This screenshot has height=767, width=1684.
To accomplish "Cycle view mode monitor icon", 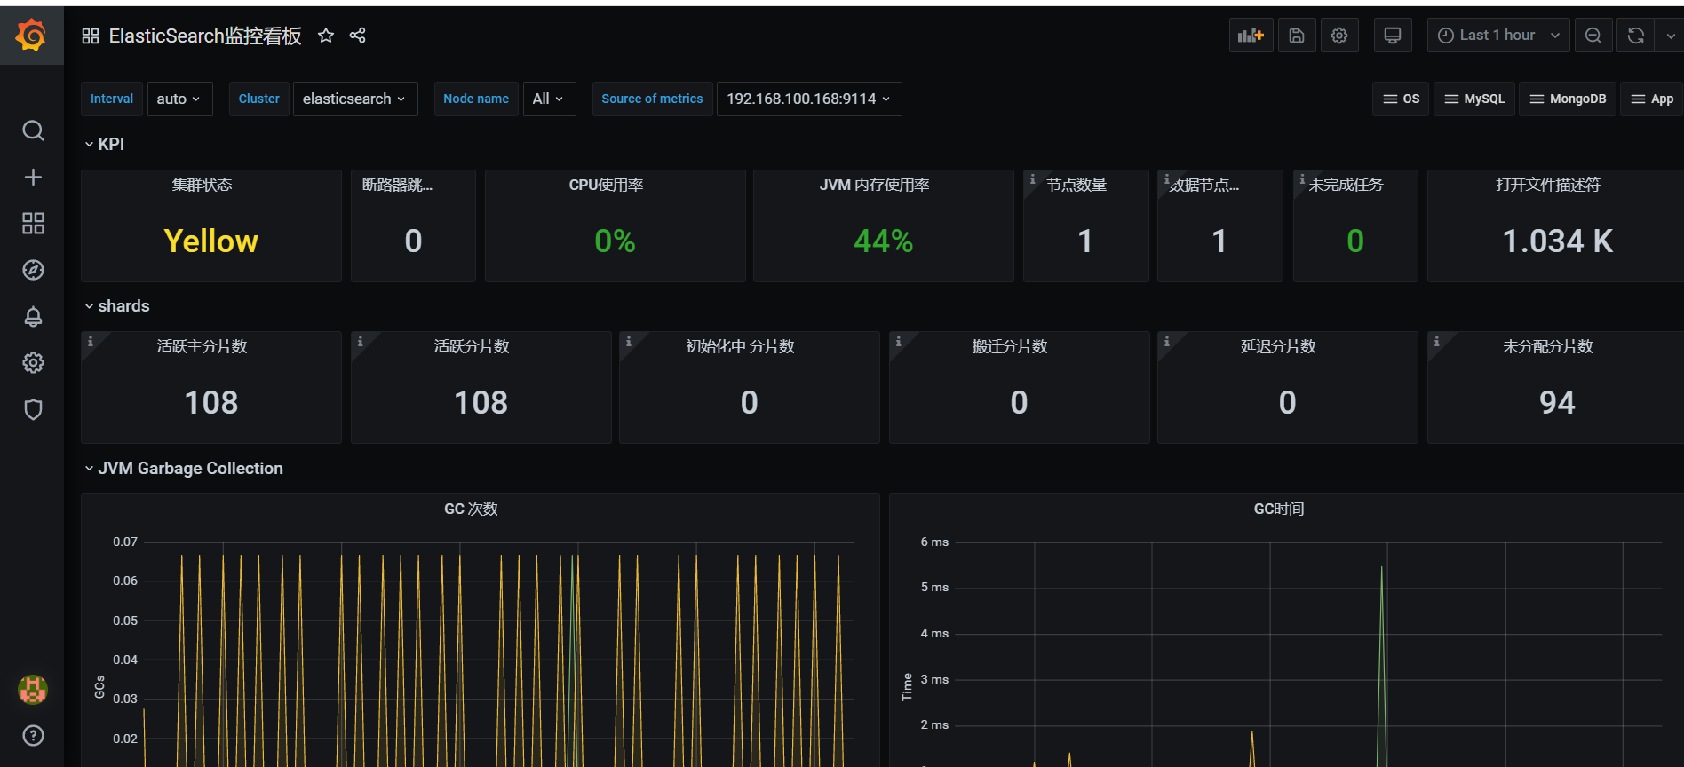I will (1393, 36).
